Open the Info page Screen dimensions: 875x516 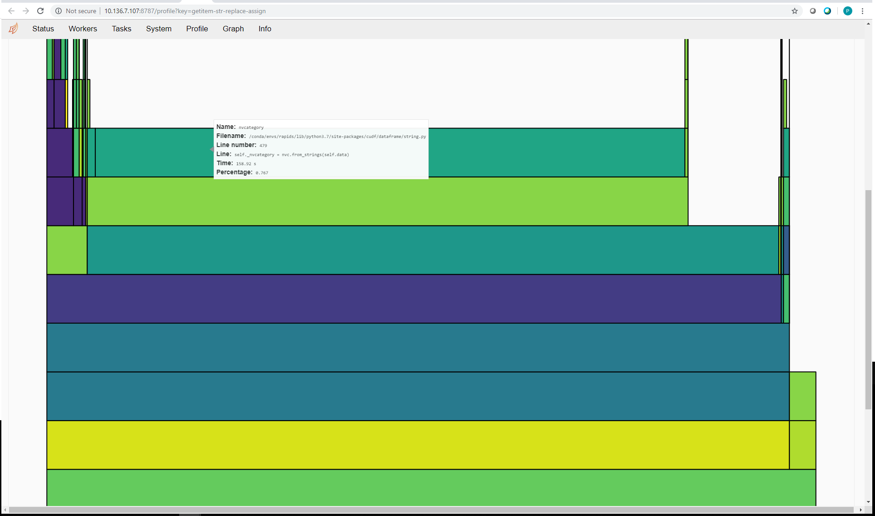[x=264, y=29]
